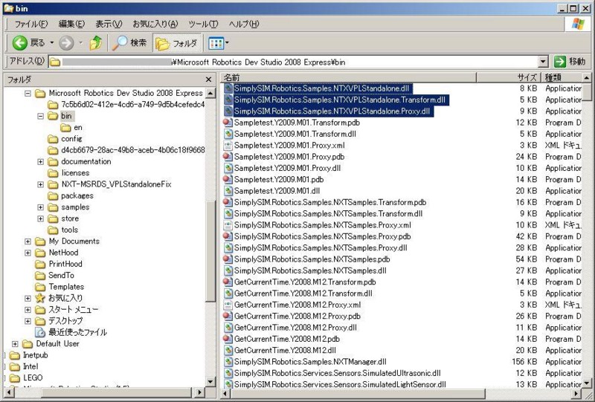
Task: Click the Sampletest.Y2009.M01.Proxy.xml file icon
Action: (228, 145)
